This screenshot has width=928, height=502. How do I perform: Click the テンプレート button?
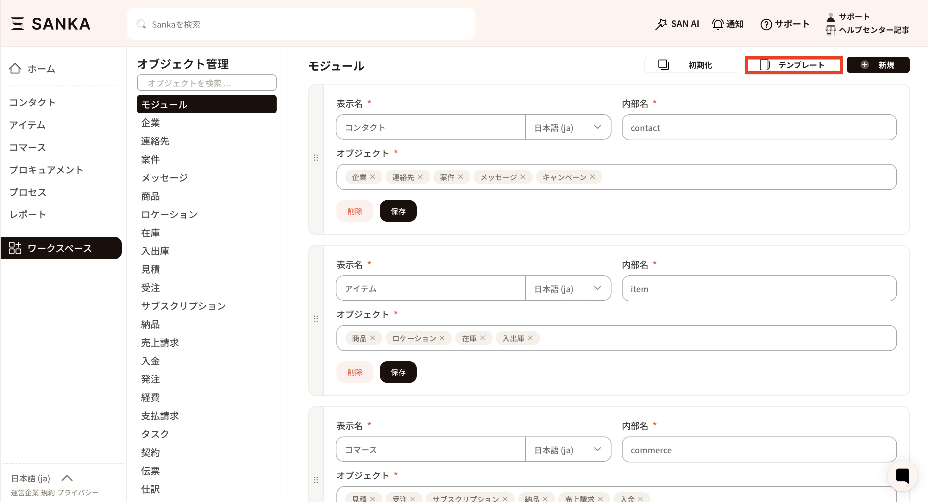793,65
